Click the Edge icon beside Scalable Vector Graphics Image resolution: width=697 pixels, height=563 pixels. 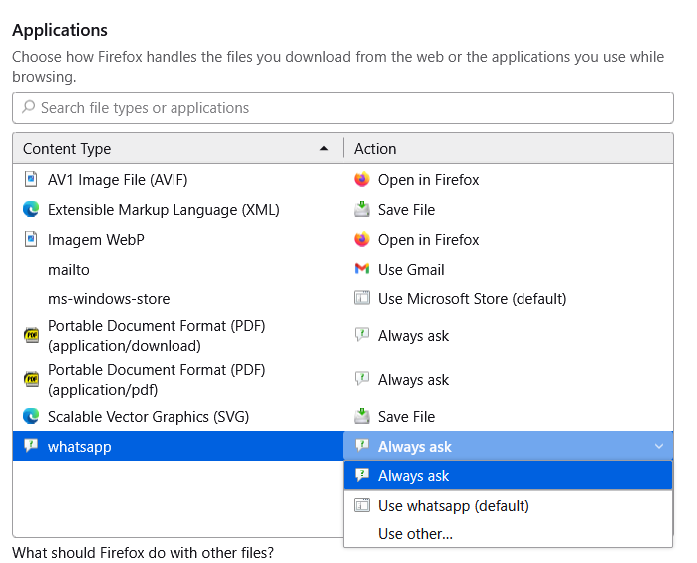[x=31, y=416]
